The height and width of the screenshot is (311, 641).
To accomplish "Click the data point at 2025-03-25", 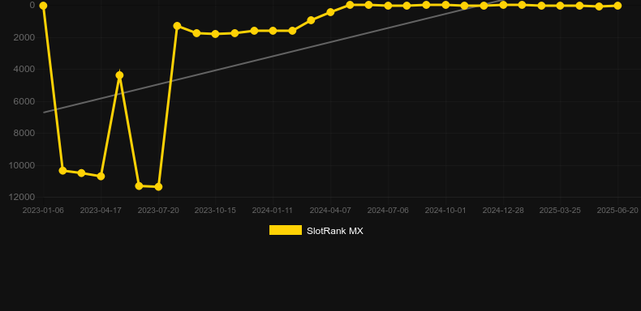I will coord(561,6).
